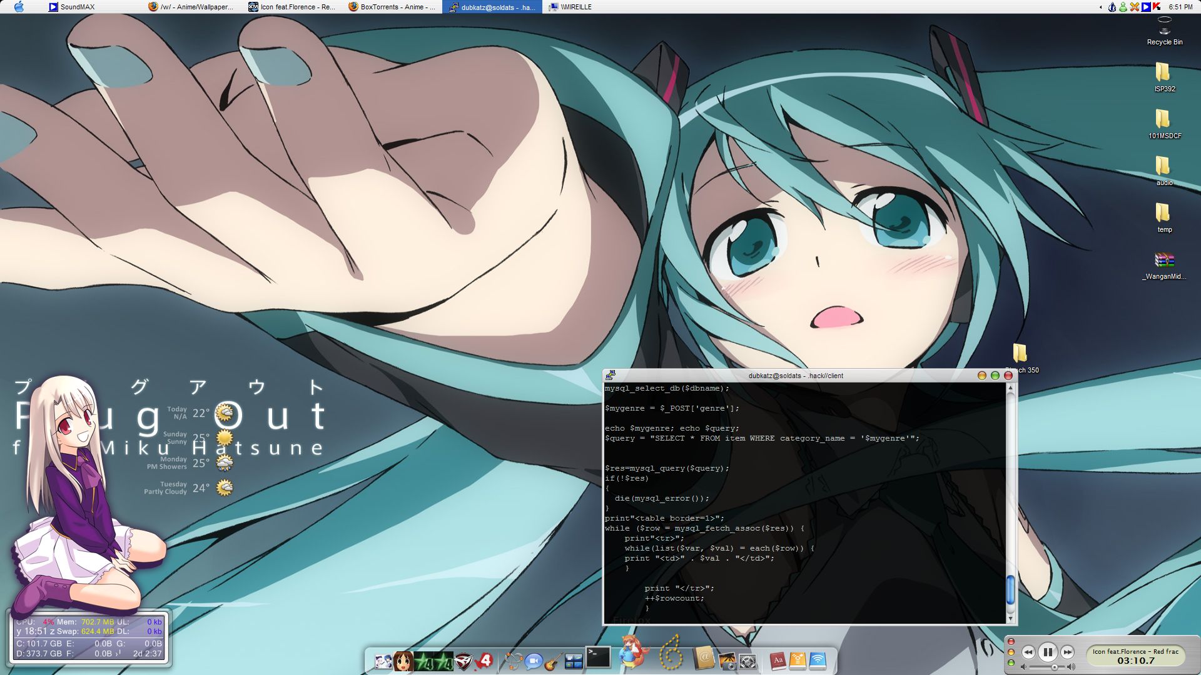The image size is (1201, 675).
Task: Open Address Book icon in dock
Action: (x=704, y=658)
